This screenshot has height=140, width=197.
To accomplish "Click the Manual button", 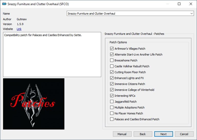I will click(x=122, y=134).
